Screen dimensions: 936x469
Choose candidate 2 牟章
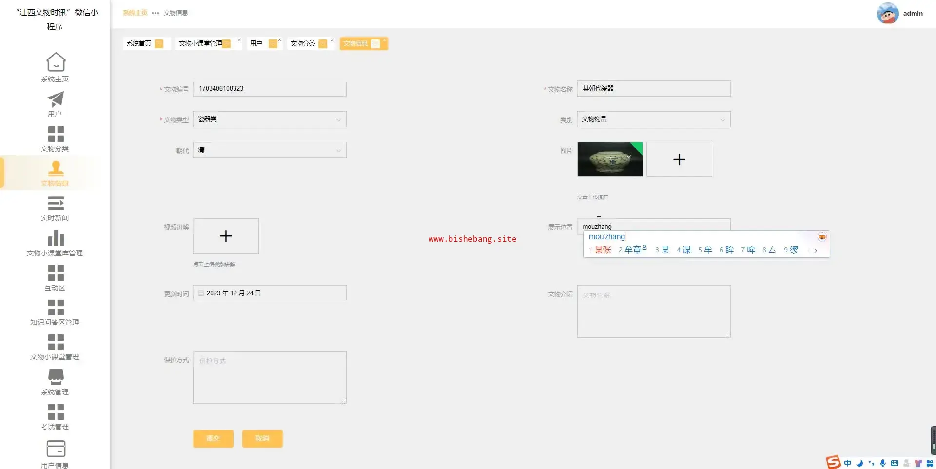pos(632,250)
